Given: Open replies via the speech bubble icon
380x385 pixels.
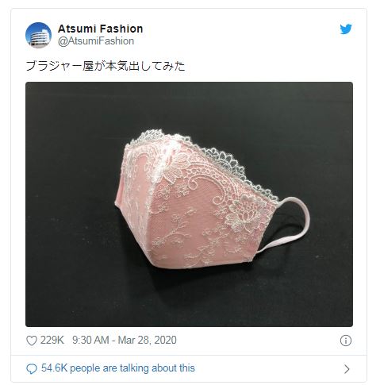Looking at the screenshot, I should (x=32, y=368).
